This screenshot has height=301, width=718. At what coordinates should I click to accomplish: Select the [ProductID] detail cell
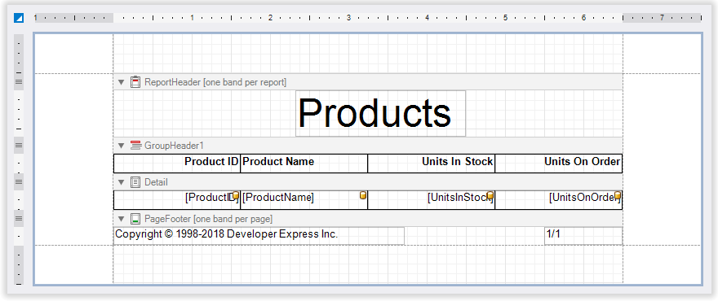pyautogui.click(x=177, y=200)
